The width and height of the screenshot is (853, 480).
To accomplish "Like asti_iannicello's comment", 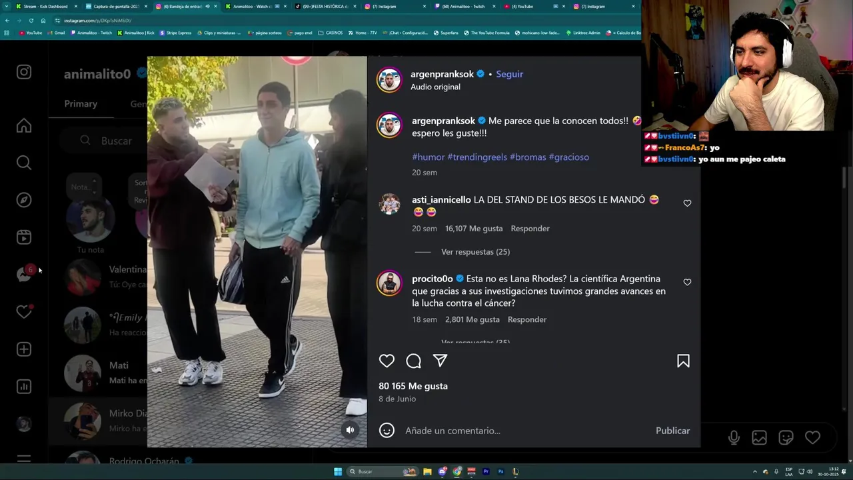I will click(687, 203).
